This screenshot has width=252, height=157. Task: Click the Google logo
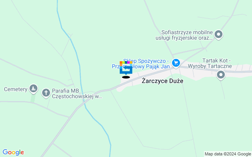click(x=13, y=152)
